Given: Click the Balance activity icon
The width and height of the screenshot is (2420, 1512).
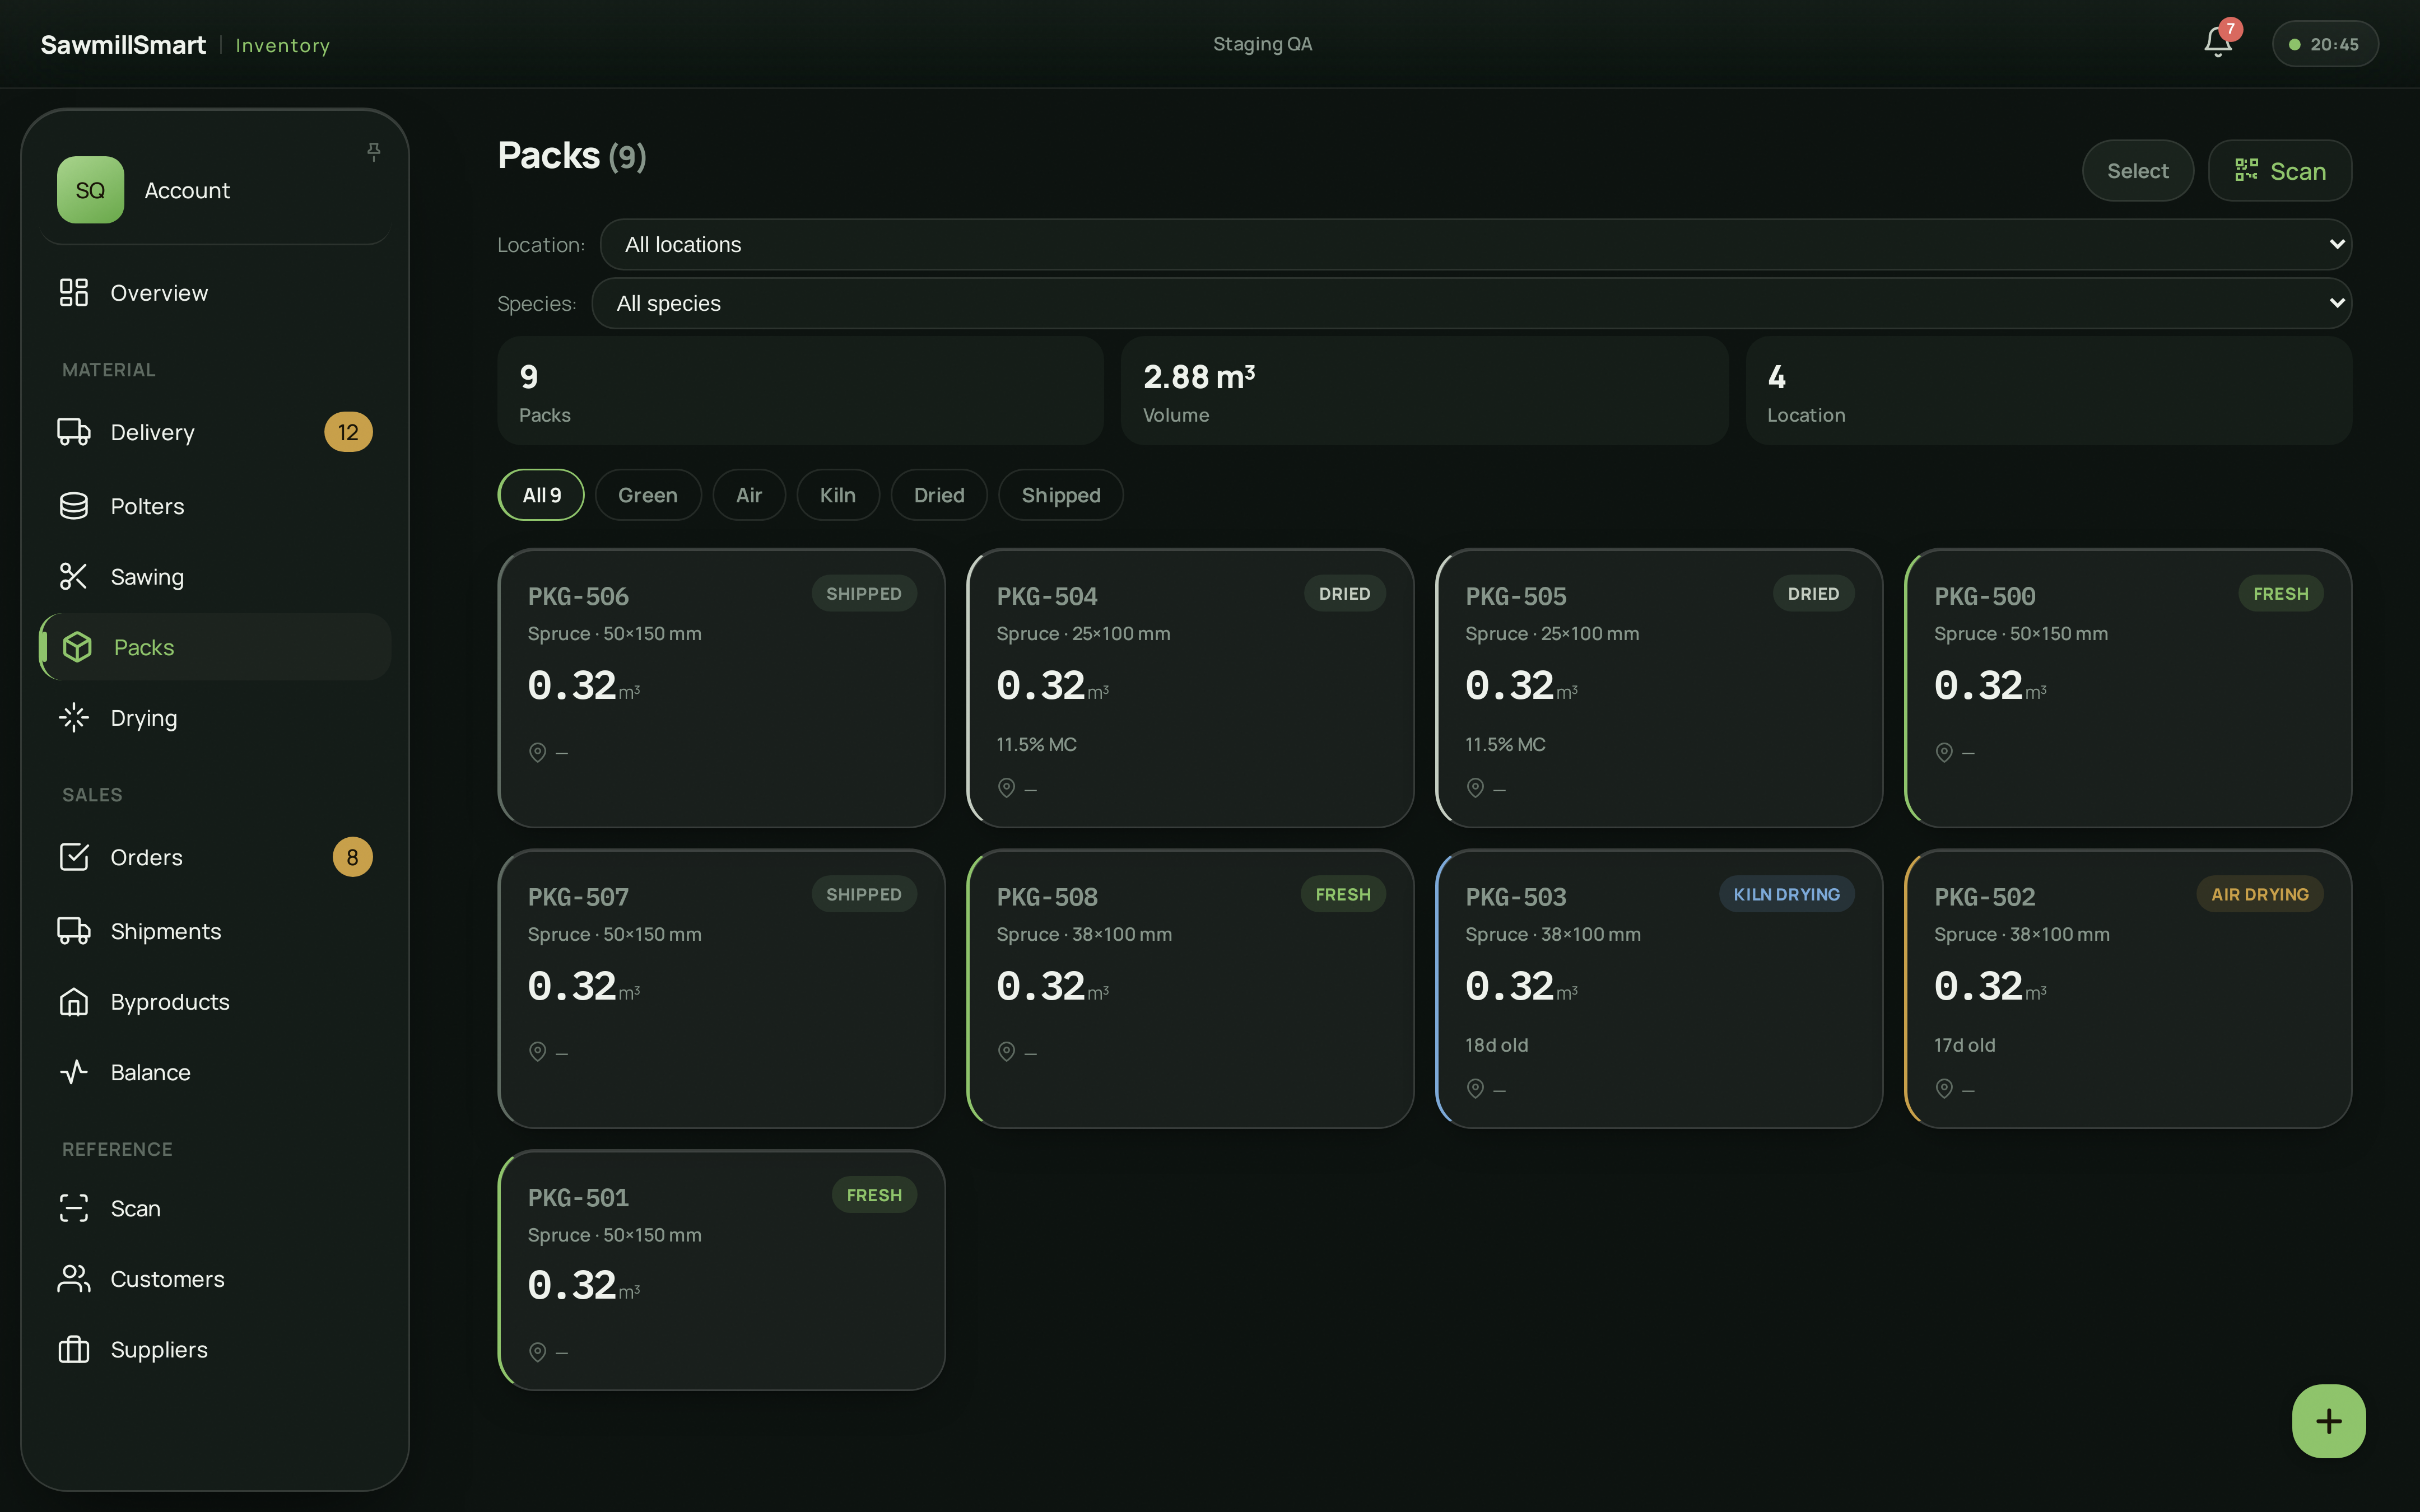Looking at the screenshot, I should [74, 1072].
